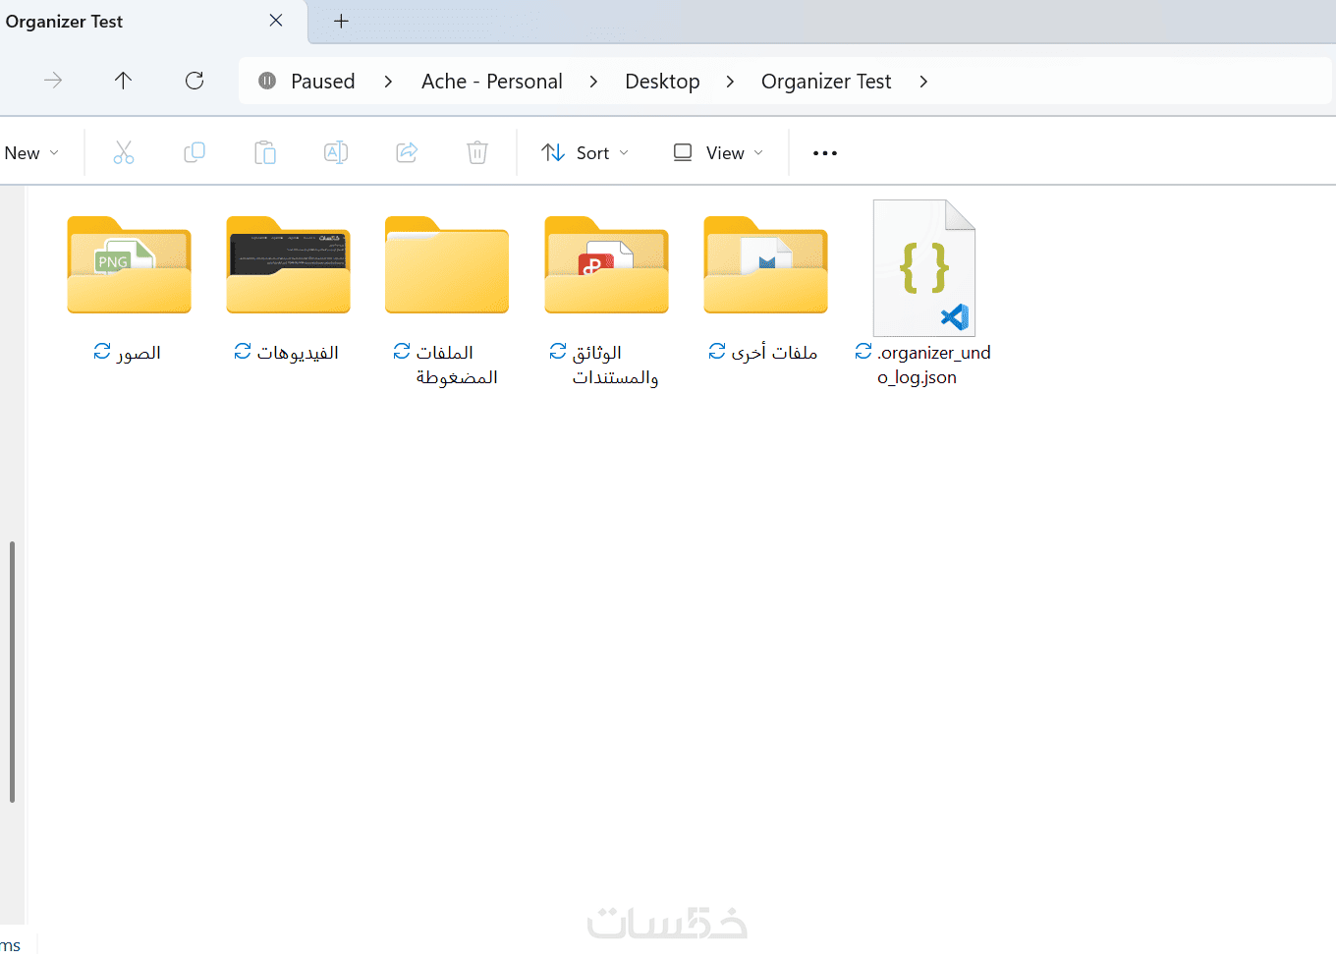Expand chevron after Organizer Test breadcrumb

(923, 82)
